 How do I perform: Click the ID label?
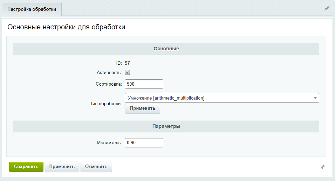click(119, 63)
